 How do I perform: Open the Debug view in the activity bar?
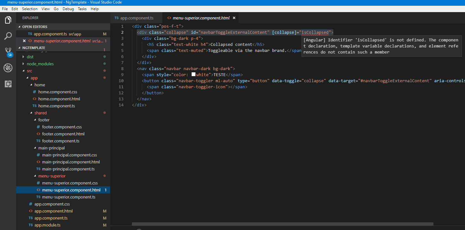(x=8, y=68)
